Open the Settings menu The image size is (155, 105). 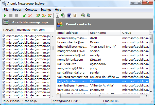tap(46, 10)
